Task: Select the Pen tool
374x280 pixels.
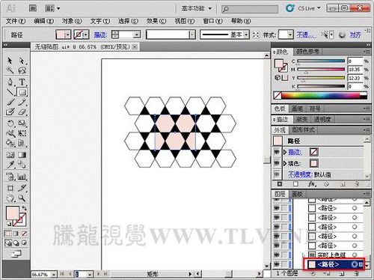Action: pos(10,82)
